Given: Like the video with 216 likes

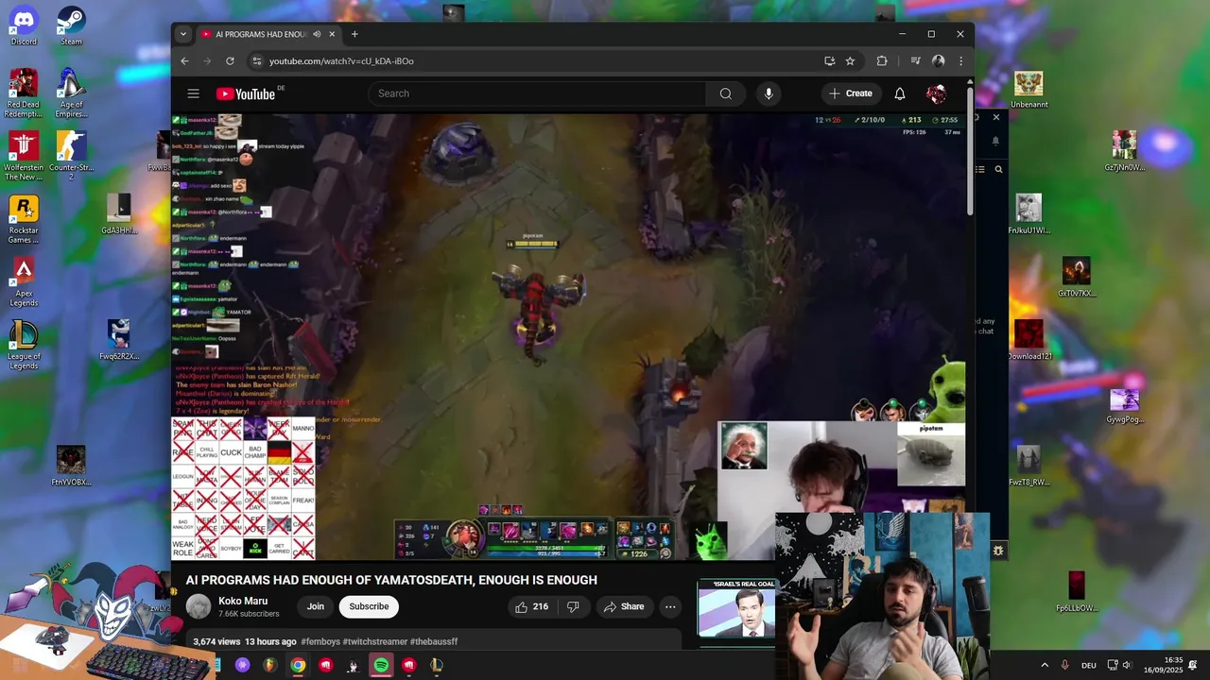Looking at the screenshot, I should click(531, 606).
